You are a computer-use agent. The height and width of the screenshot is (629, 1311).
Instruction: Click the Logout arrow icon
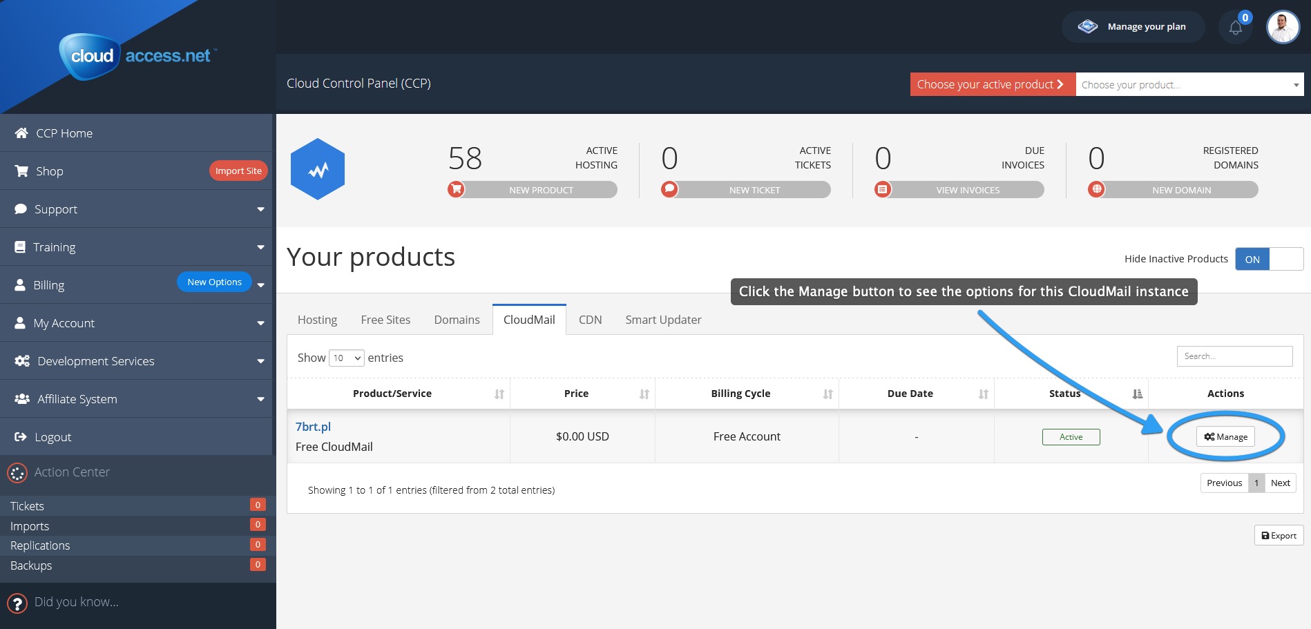21,436
